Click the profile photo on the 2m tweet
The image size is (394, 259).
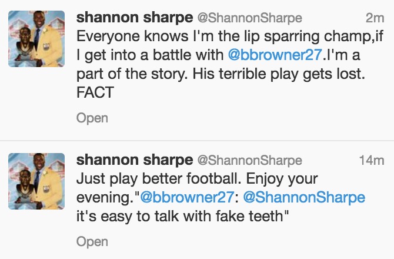click(x=36, y=39)
